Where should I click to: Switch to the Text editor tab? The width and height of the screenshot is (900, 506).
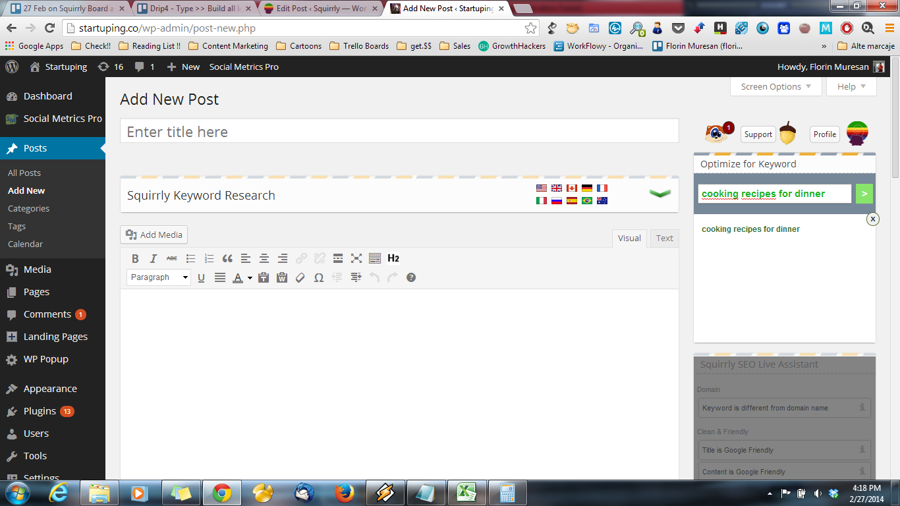[x=664, y=238]
